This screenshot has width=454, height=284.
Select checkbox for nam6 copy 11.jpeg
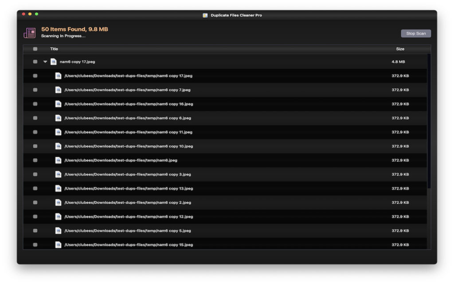35,132
